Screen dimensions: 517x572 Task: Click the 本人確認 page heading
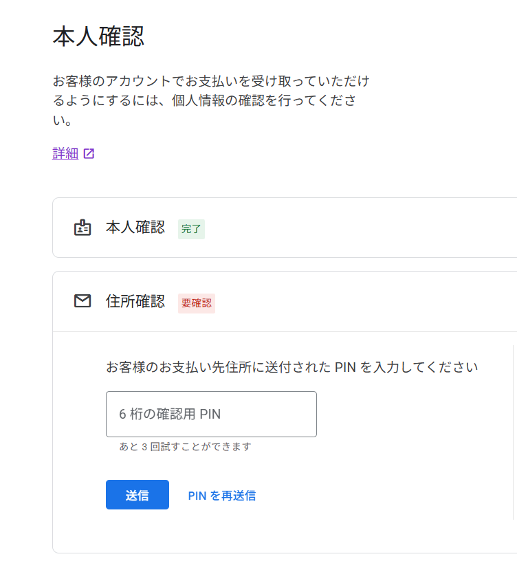98,36
